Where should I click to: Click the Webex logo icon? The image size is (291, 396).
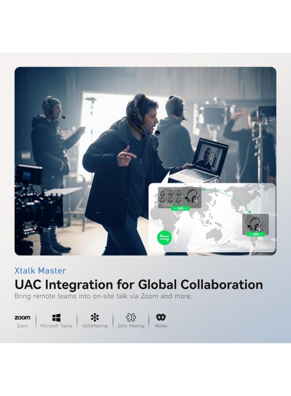(160, 317)
